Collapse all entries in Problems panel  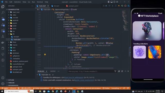[x=119, y=71]
